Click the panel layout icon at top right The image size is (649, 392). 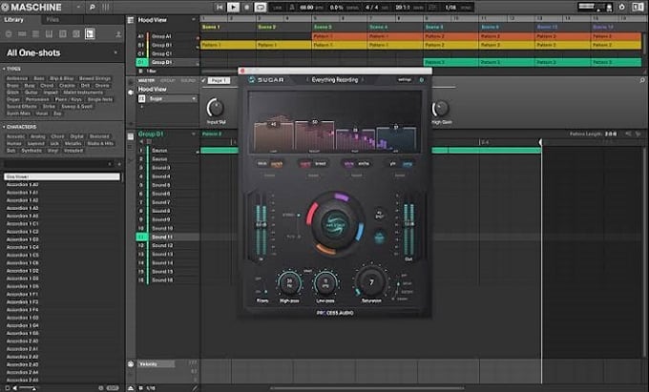pos(638,7)
